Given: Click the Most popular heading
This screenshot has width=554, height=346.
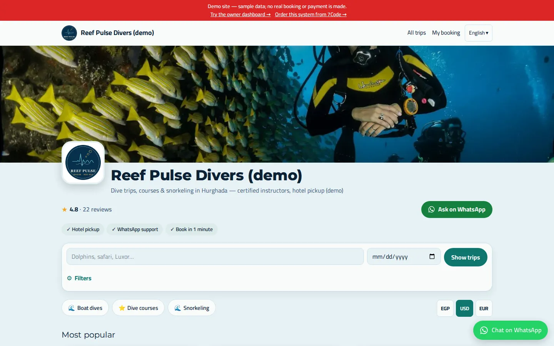Looking at the screenshot, I should 88,335.
